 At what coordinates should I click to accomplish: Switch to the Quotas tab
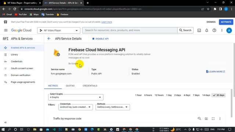[x=70, y=86]
